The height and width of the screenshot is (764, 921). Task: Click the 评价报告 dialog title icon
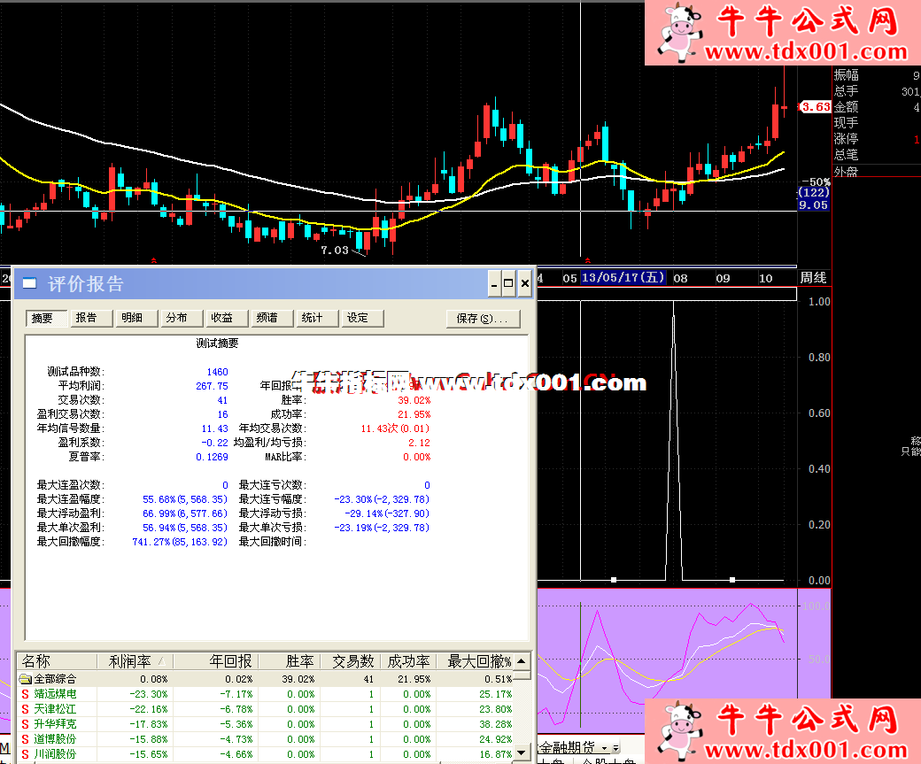point(30,284)
